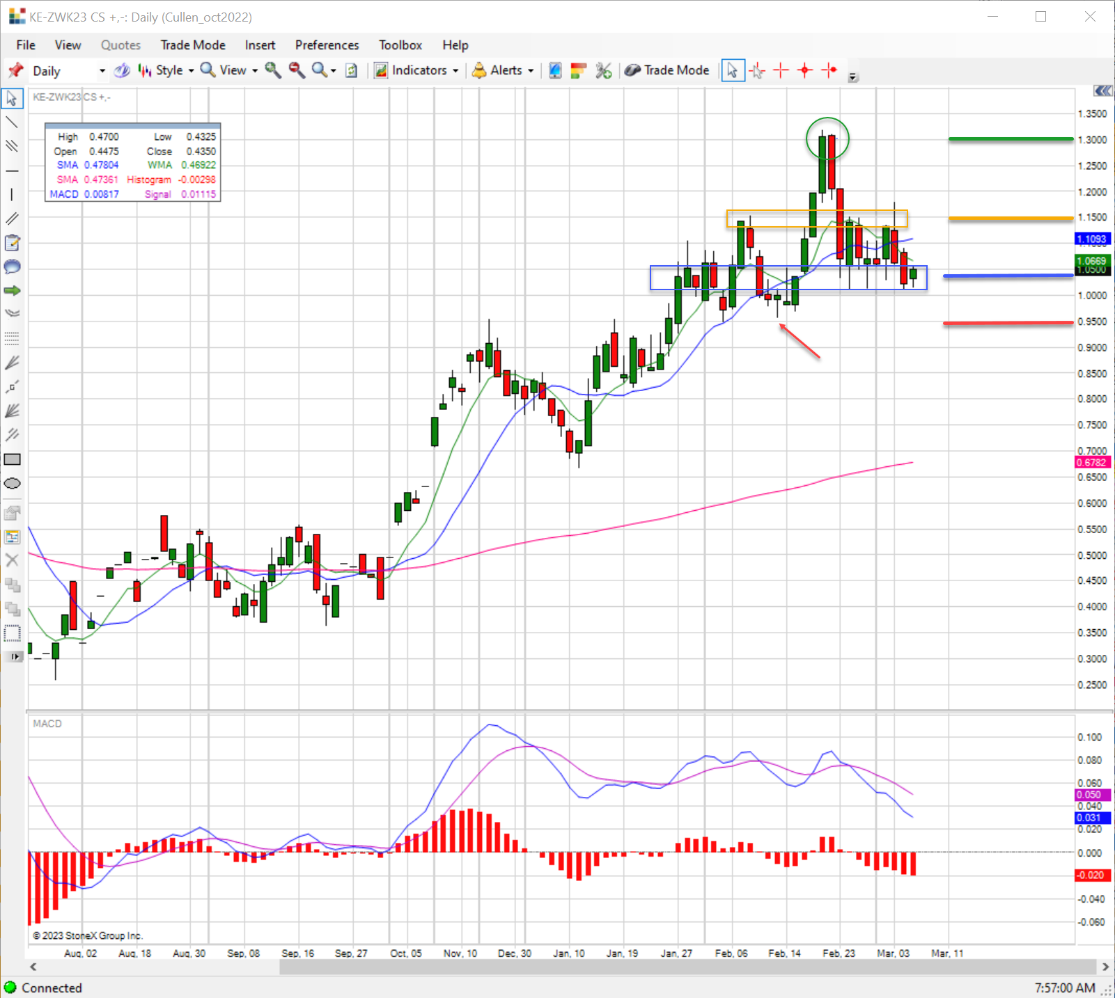Select the horizontal line drawing tool
The width and height of the screenshot is (1115, 998).
pyautogui.click(x=12, y=171)
